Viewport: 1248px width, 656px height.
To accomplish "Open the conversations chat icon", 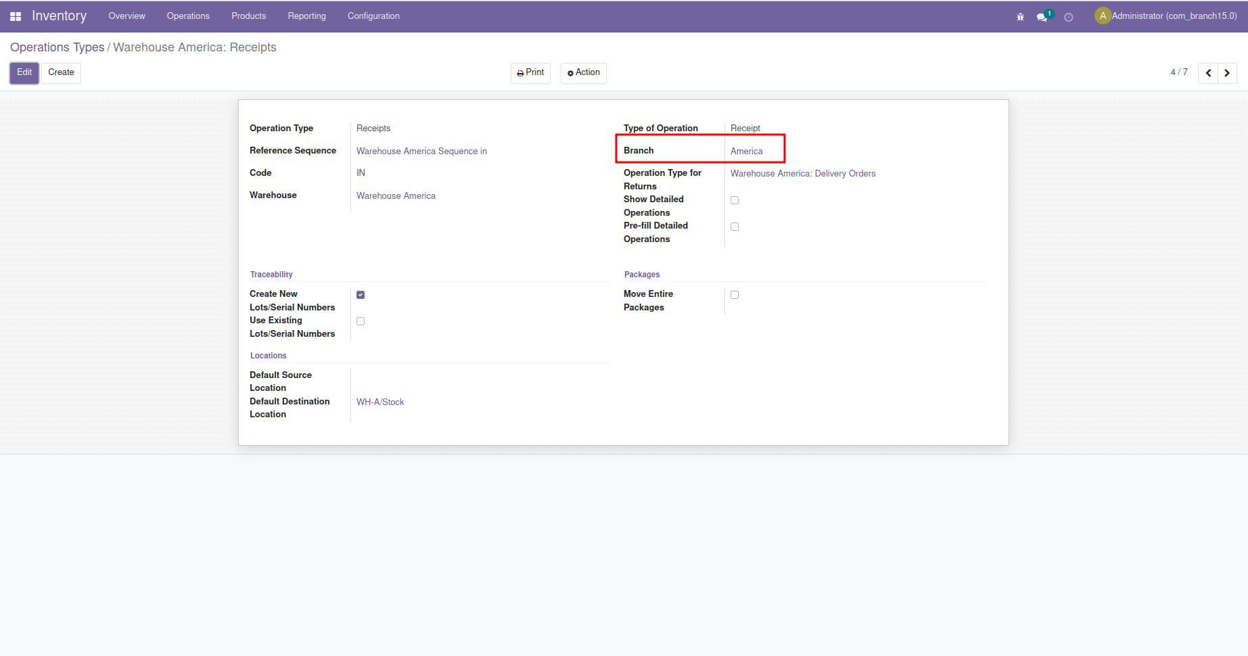I will click(1042, 17).
